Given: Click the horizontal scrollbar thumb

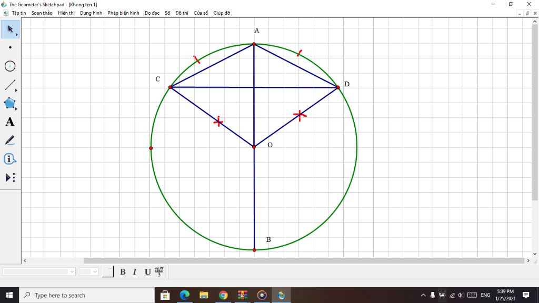Looking at the screenshot, I should tap(304, 261).
